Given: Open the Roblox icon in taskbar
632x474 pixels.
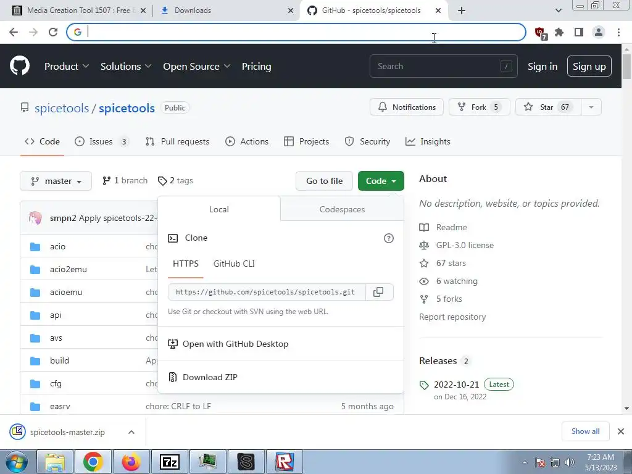Looking at the screenshot, I should click(x=284, y=462).
